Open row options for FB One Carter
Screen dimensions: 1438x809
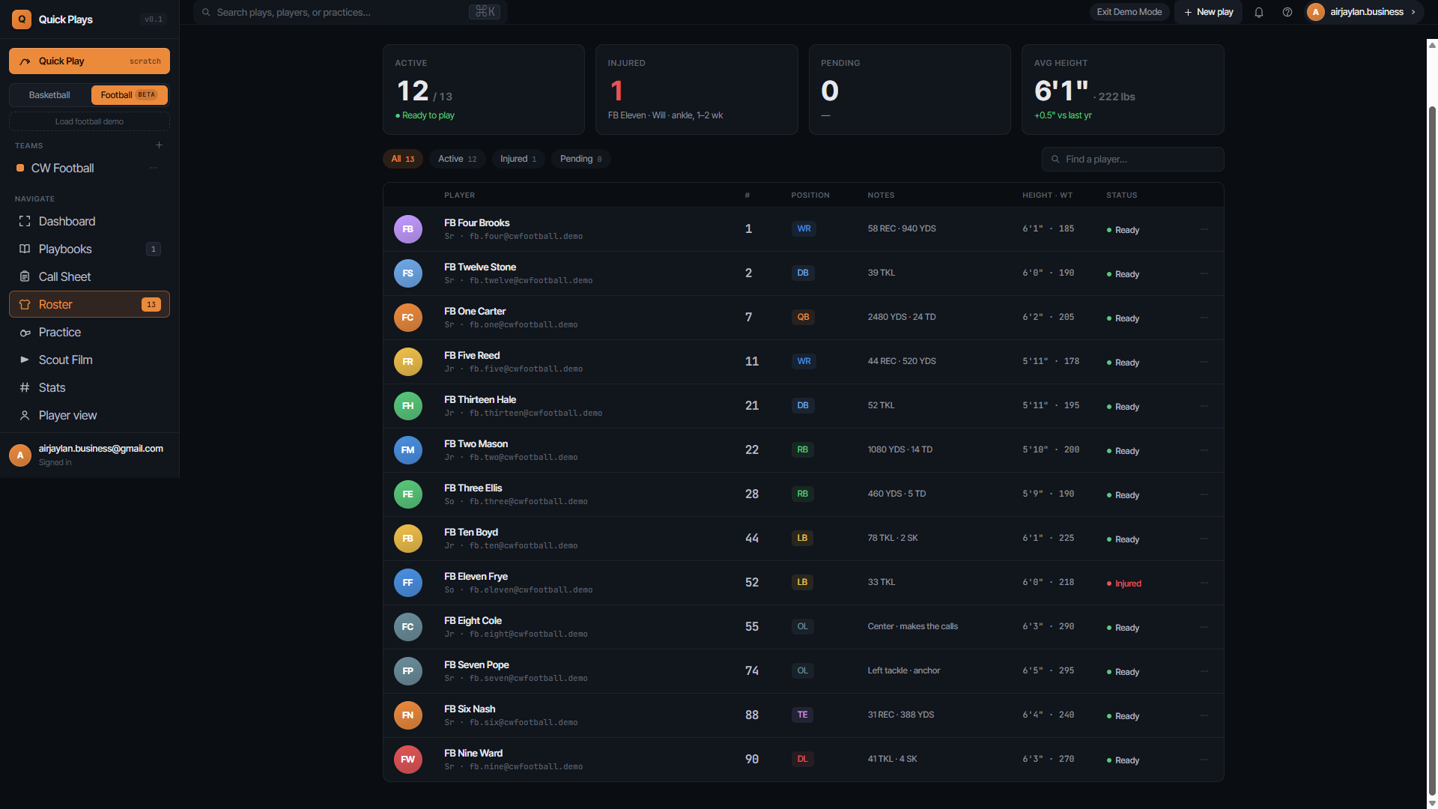(x=1204, y=318)
